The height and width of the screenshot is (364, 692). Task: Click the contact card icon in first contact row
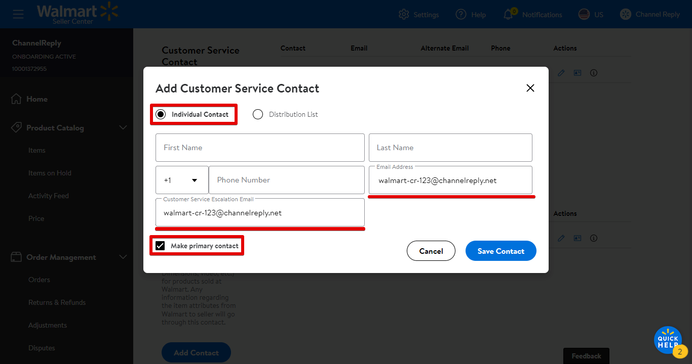pos(578,73)
